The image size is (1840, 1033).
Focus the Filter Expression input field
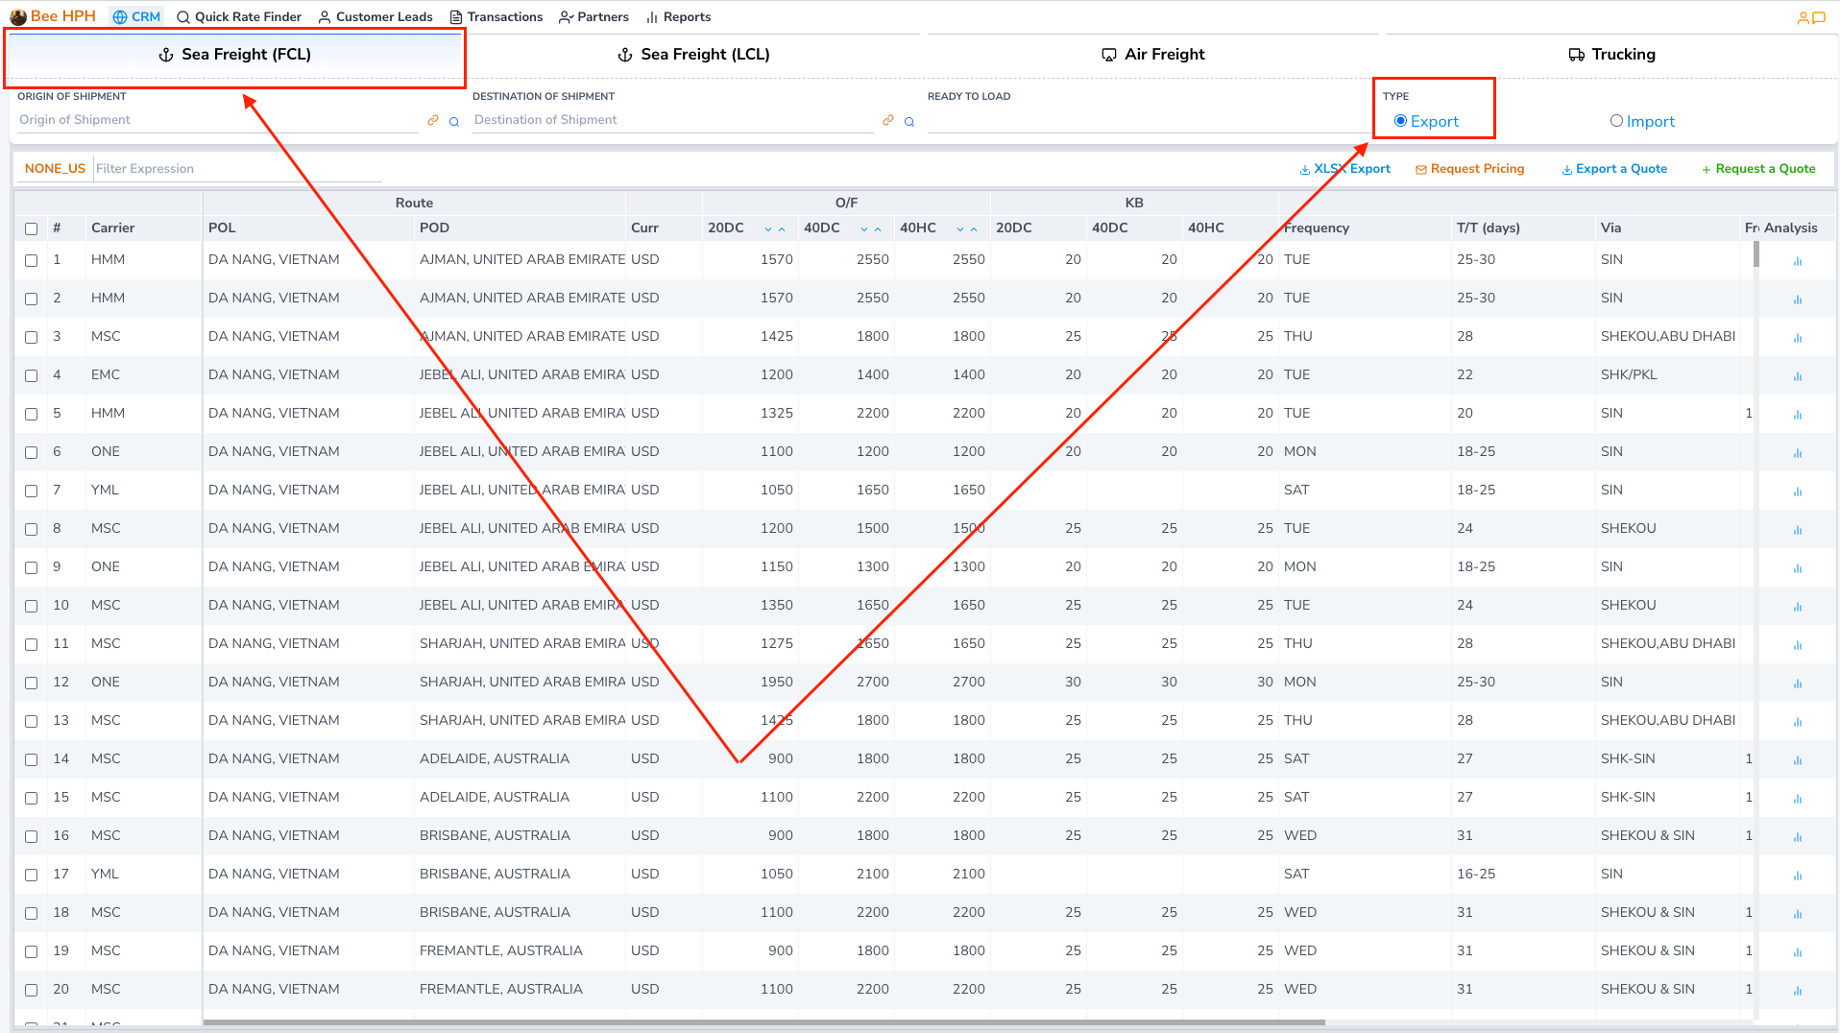(x=237, y=169)
